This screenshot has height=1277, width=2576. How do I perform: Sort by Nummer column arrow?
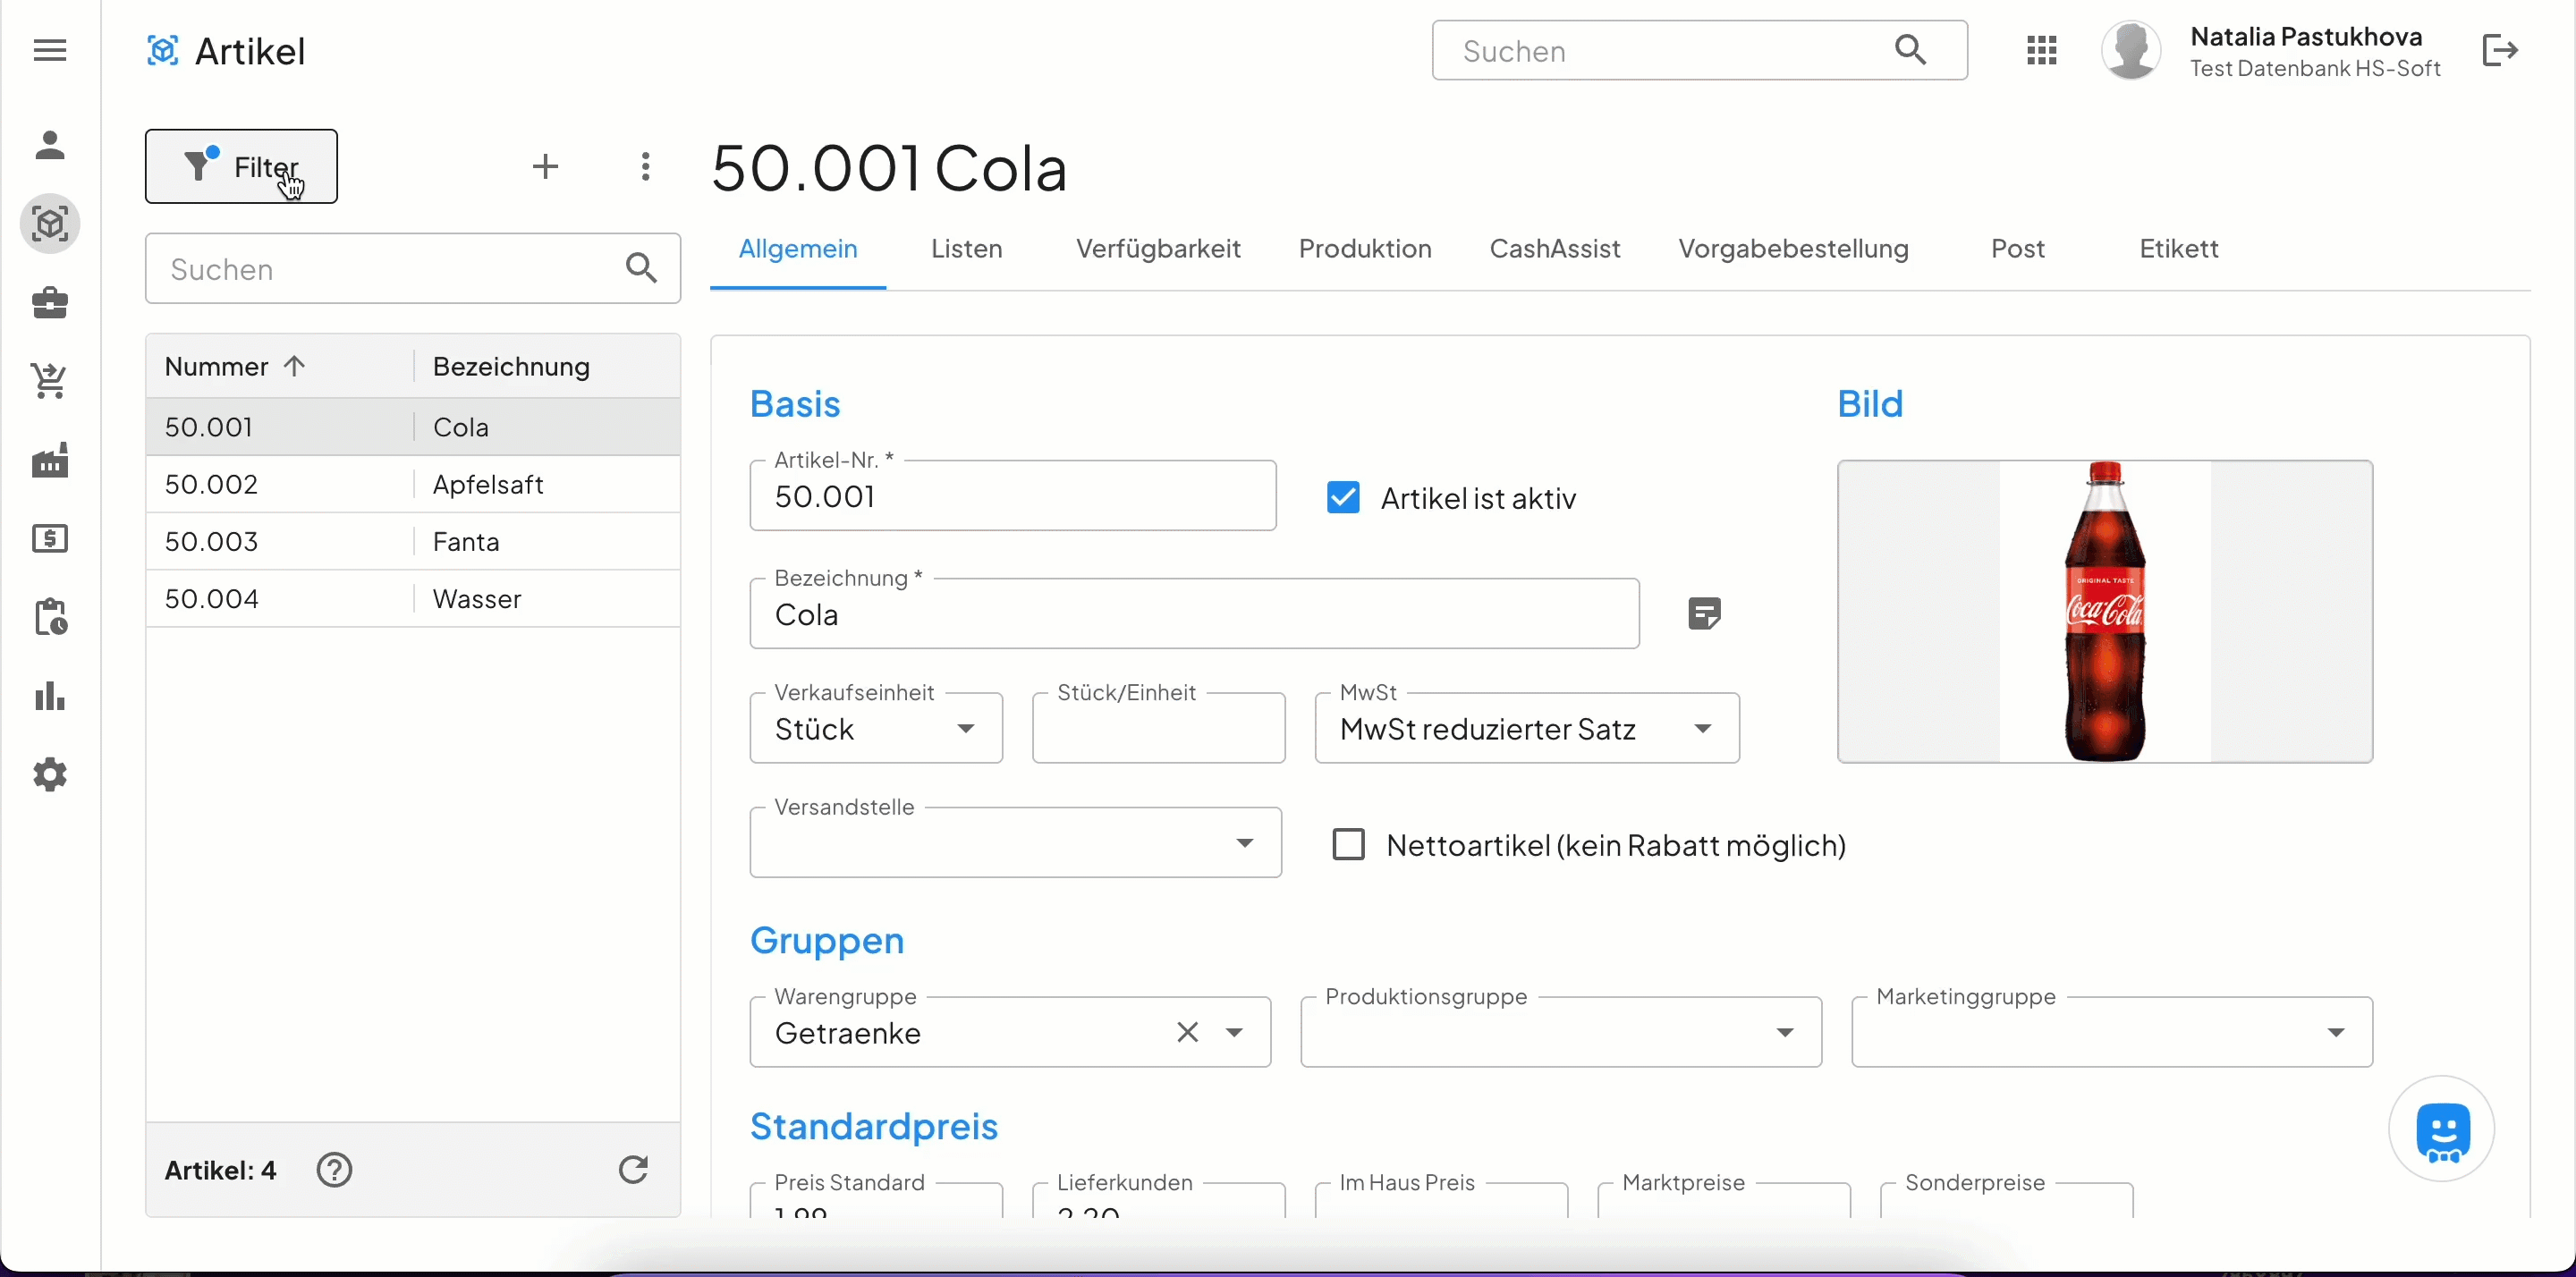coord(296,366)
